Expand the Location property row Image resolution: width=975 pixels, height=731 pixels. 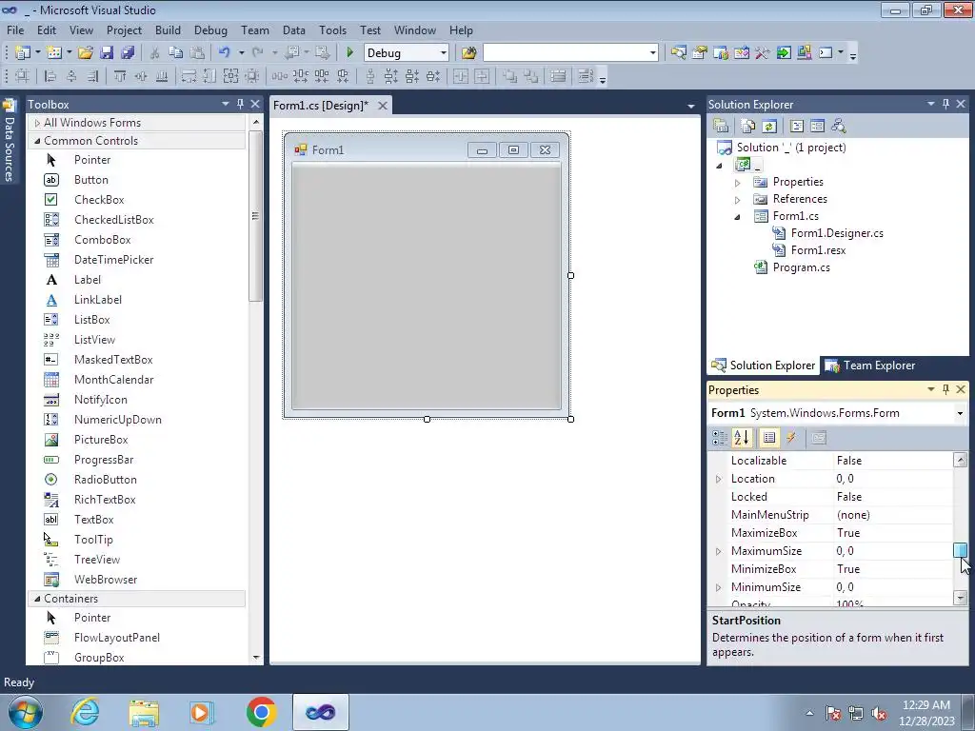tap(718, 479)
